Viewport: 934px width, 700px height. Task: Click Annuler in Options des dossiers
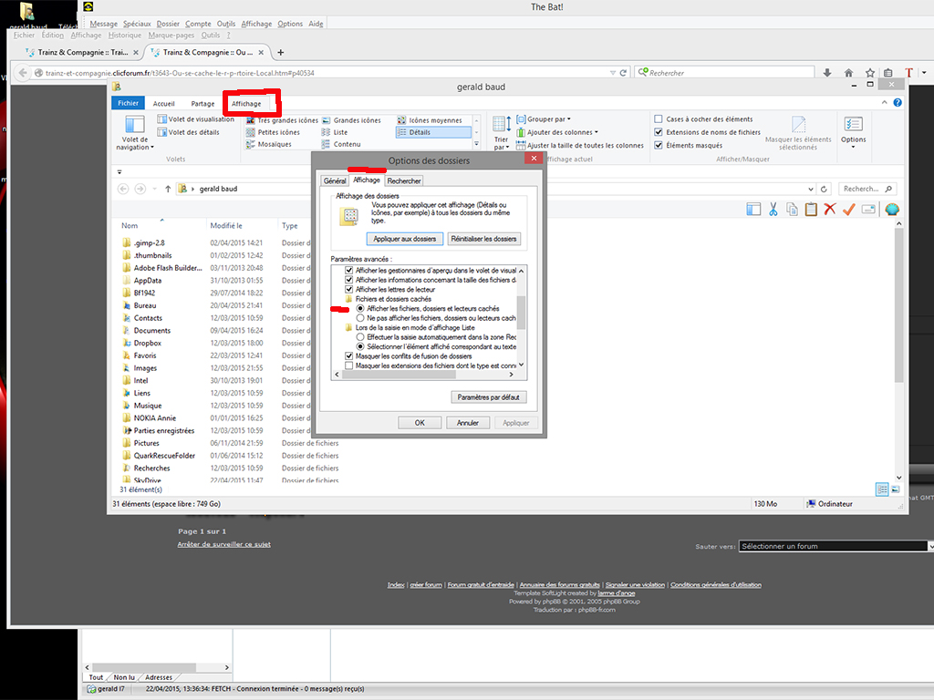[468, 423]
